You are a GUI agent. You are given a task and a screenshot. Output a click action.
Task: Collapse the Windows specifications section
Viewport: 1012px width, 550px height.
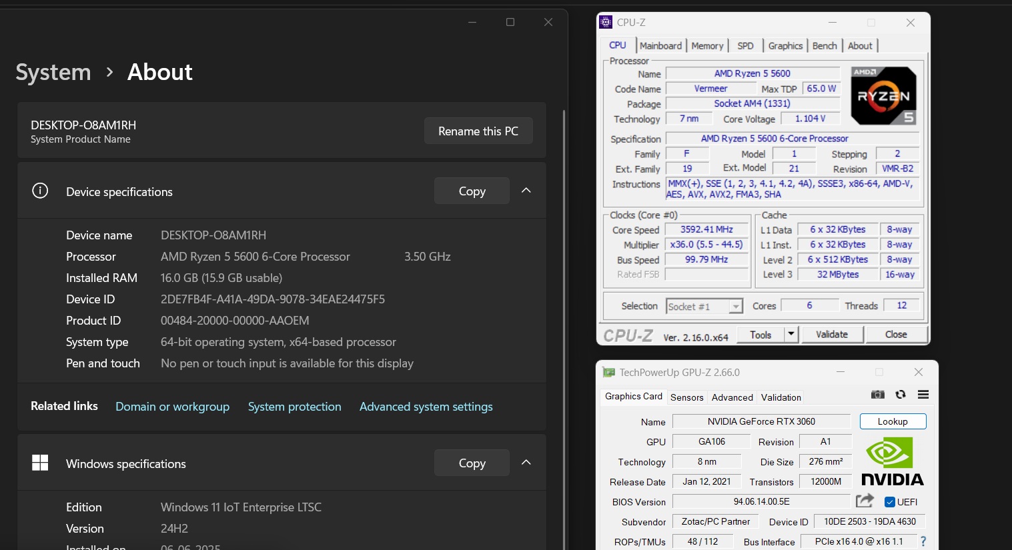pyautogui.click(x=526, y=463)
